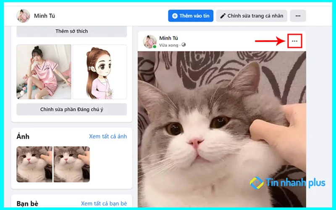
Task: Open second cat photo in Ảnh section
Action: point(71,164)
